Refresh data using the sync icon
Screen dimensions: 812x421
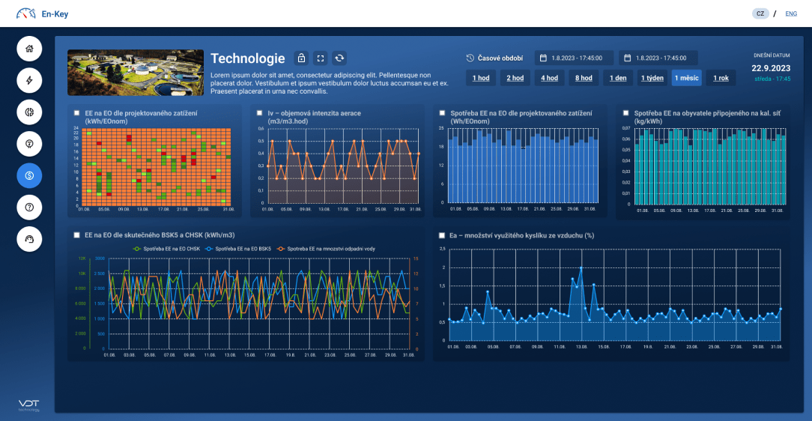point(340,58)
